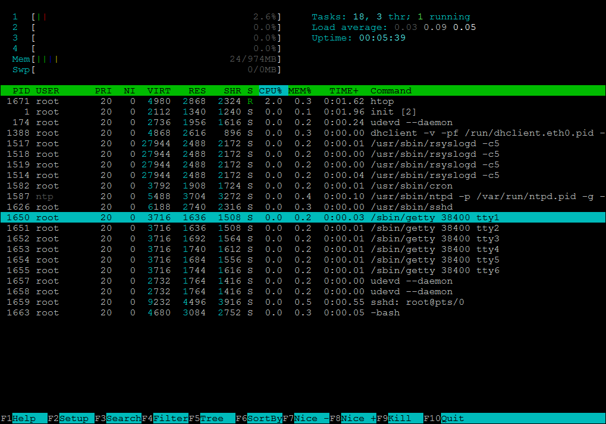Click the CPU 1 usage meter
Image resolution: width=606 pixels, height=424 pixels.
click(147, 17)
